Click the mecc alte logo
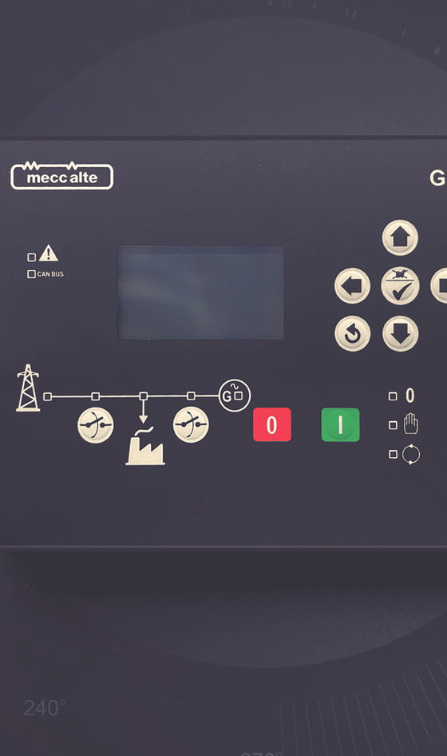The image size is (447, 756). tap(62, 177)
